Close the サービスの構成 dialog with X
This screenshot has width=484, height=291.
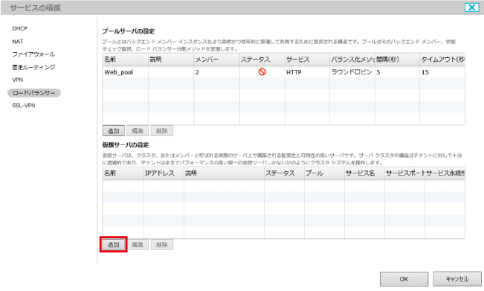coord(471,7)
